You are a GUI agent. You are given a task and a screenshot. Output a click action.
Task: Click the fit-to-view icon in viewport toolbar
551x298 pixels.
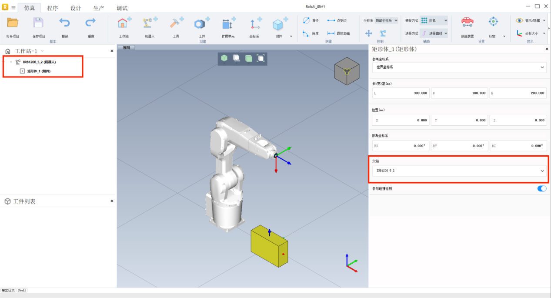tap(260, 58)
